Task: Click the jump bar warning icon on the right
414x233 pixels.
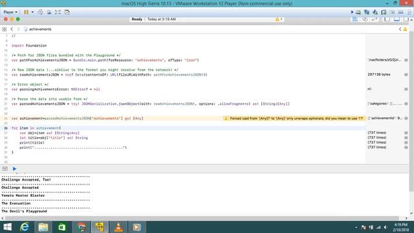Action: pos(405,29)
